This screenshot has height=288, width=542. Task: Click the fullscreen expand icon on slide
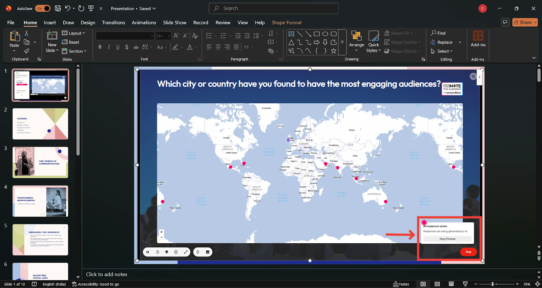tap(186, 252)
